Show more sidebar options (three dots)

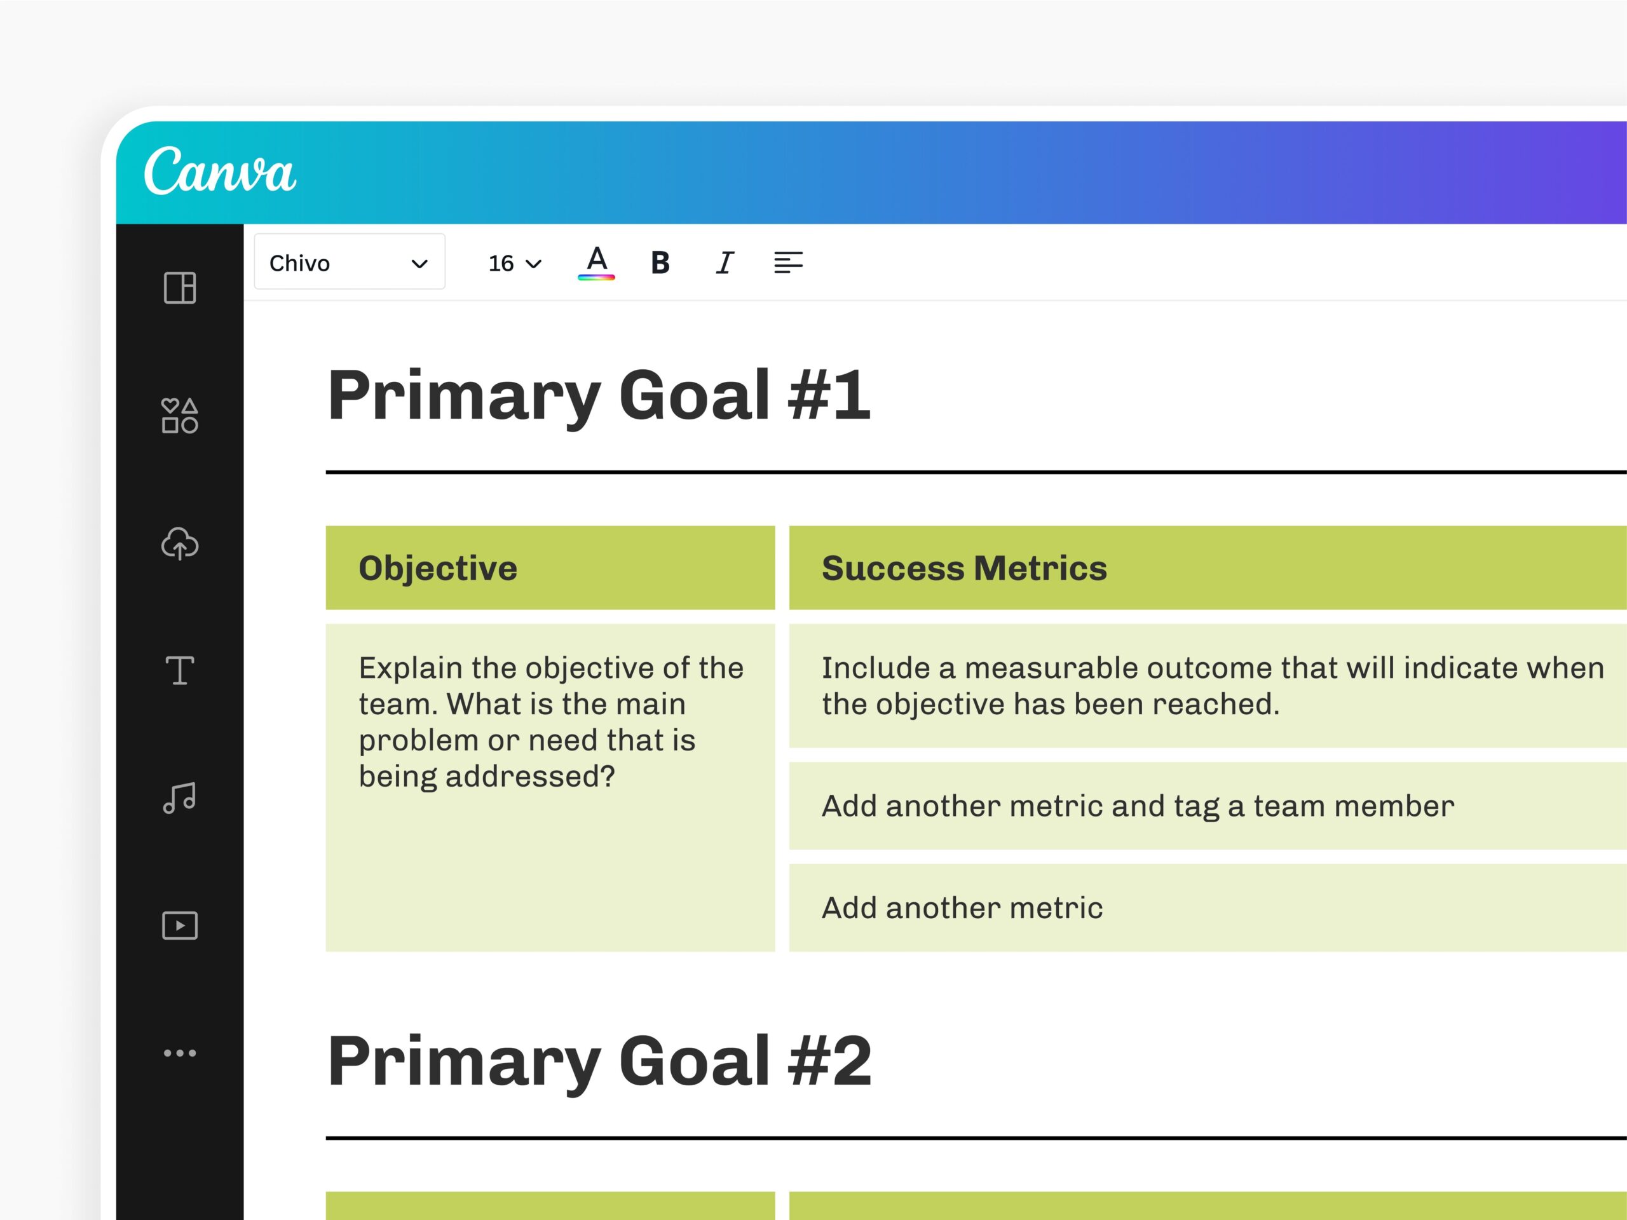click(179, 1053)
